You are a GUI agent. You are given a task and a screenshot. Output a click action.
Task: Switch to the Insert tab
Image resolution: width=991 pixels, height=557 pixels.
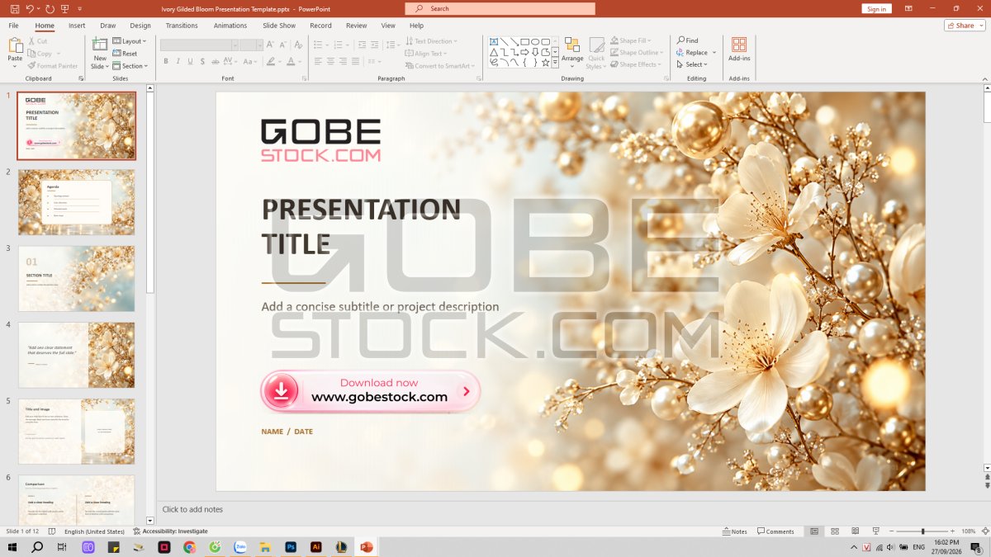coord(77,26)
